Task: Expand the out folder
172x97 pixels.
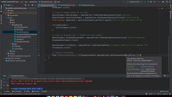Action: [6, 13]
